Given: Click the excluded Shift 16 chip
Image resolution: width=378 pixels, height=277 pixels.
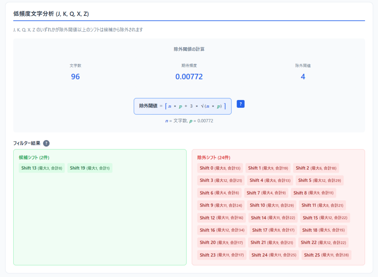Looking at the screenshot, I should pyautogui.click(x=222, y=230).
